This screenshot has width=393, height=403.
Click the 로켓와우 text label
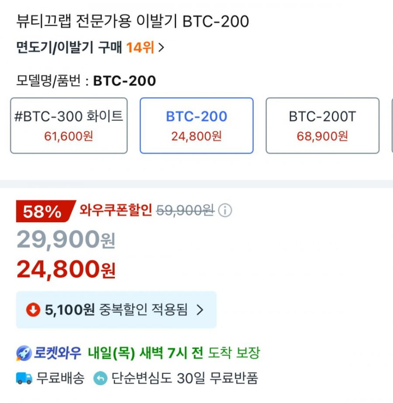[x=57, y=353]
